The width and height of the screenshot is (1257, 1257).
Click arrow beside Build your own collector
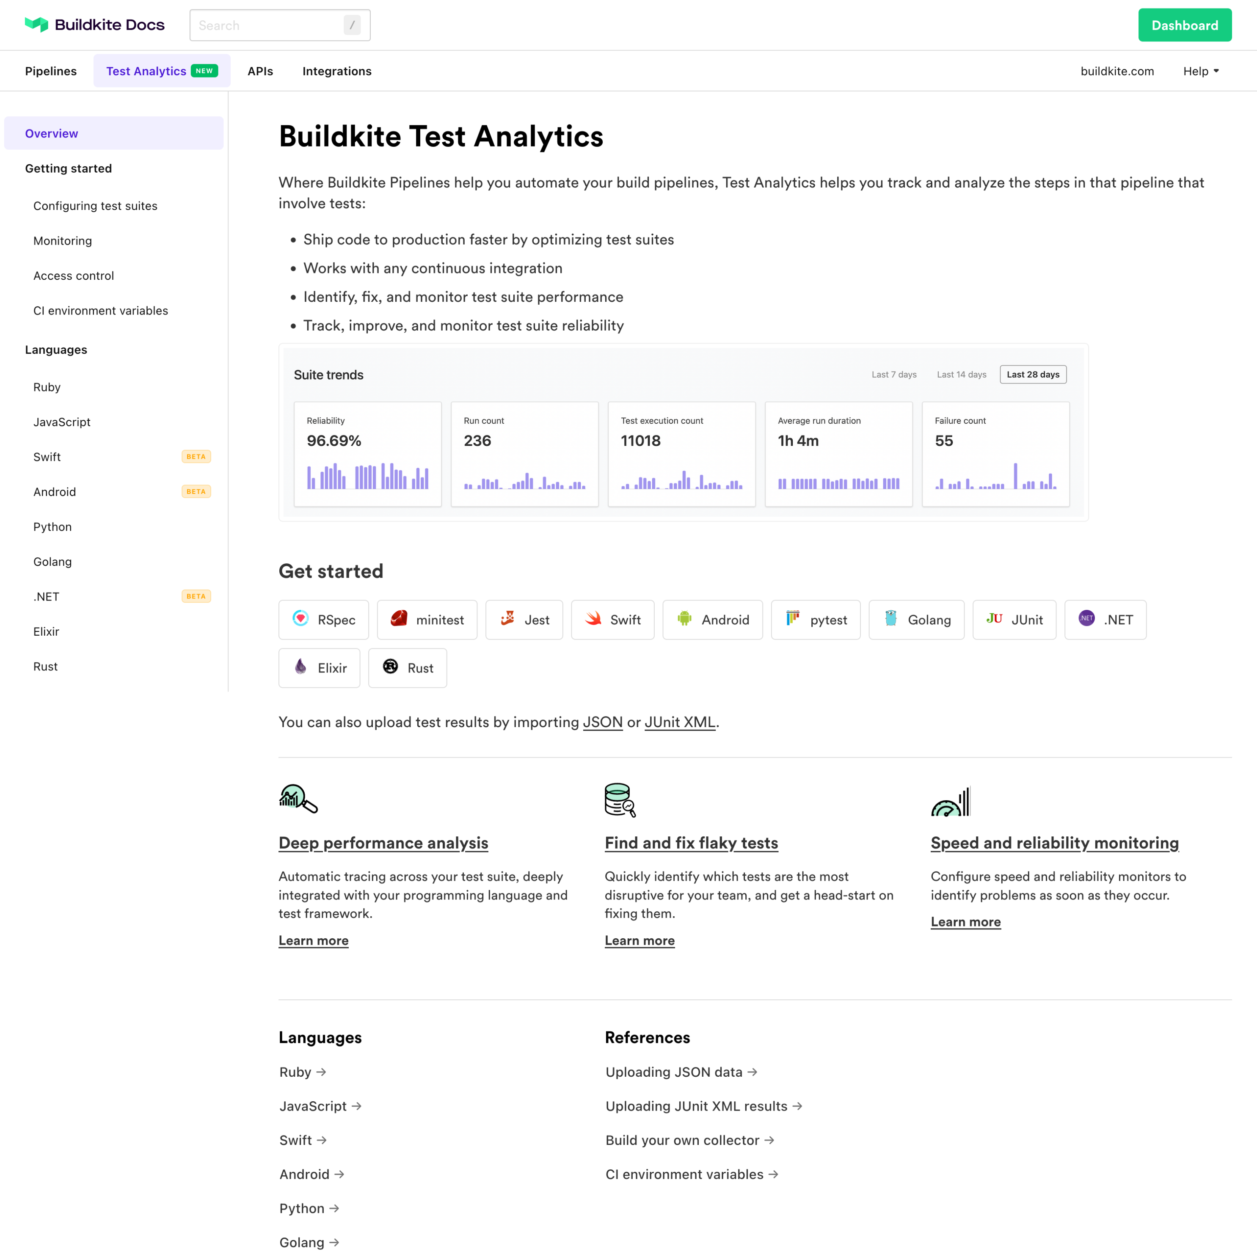770,1141
